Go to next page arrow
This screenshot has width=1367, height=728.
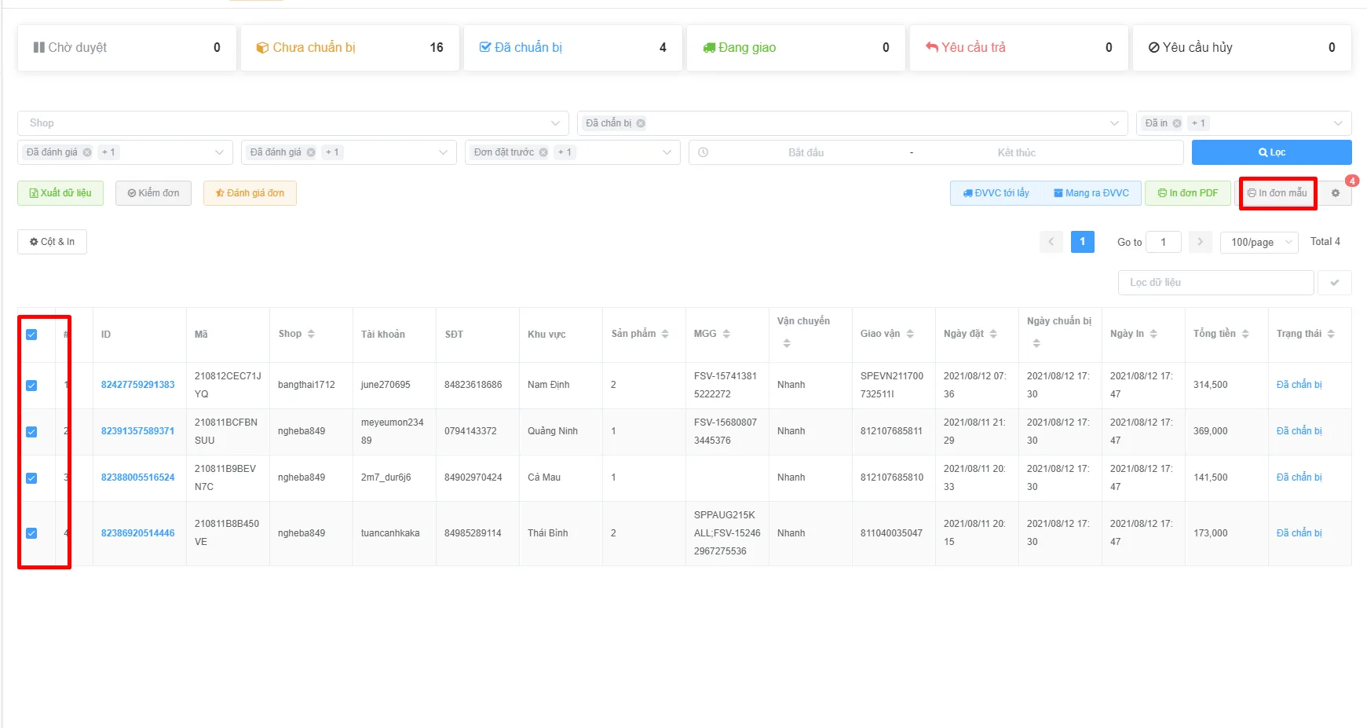[1200, 242]
